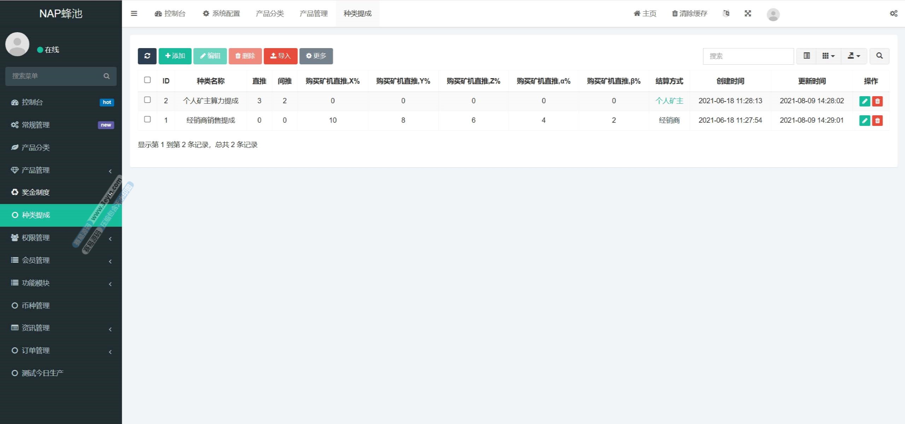The image size is (905, 424).
Task: Open the columns grid dropdown
Action: 828,56
